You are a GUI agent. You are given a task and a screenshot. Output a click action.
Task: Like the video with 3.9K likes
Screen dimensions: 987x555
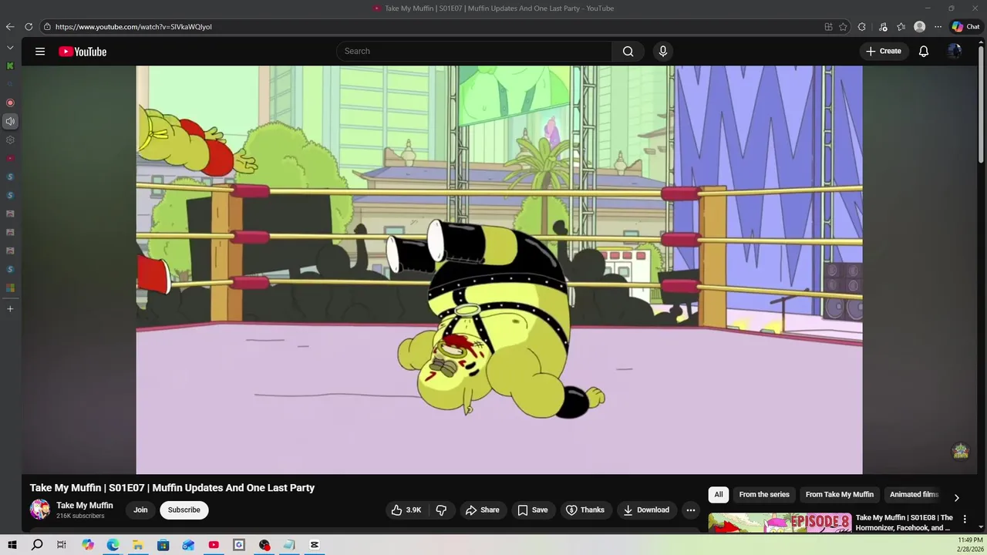point(406,510)
